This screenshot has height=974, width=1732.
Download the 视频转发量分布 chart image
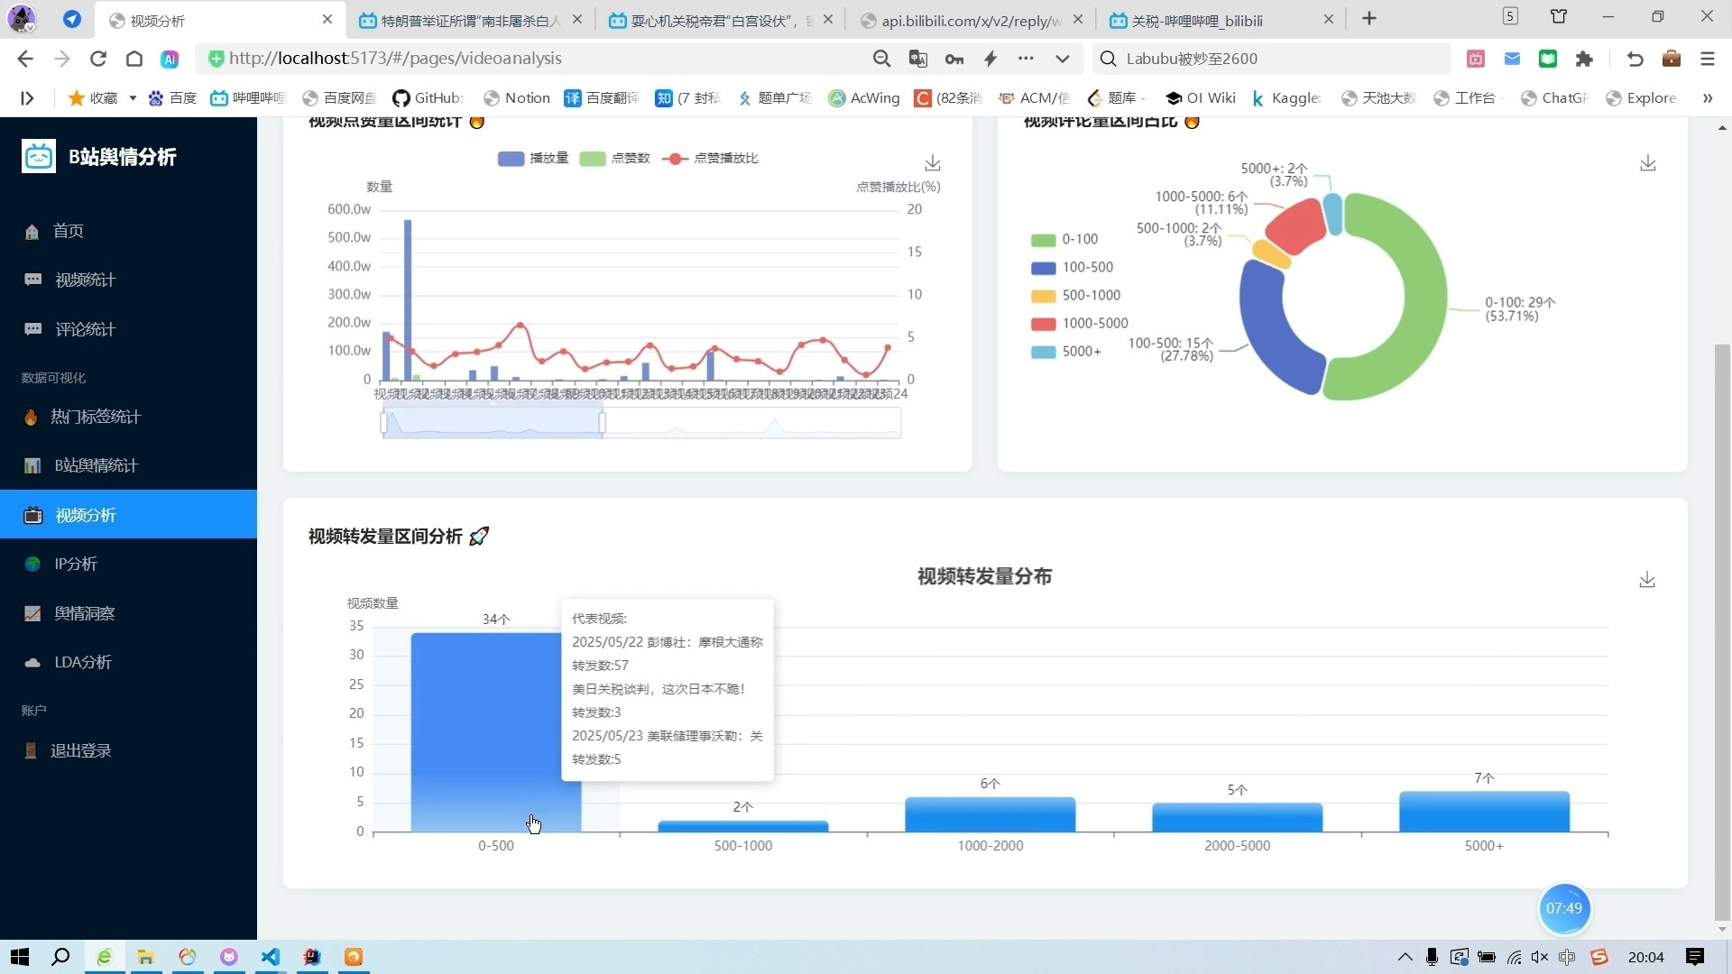[1647, 580]
